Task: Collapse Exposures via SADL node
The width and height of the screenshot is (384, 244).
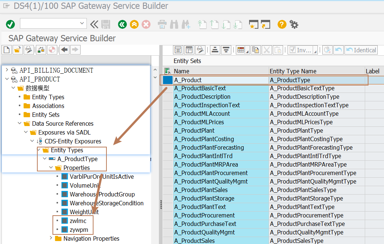Action: (26, 132)
